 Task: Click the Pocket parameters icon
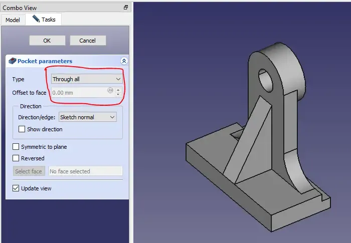(13, 61)
